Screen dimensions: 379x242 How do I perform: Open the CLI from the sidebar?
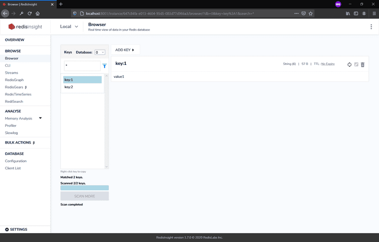point(7,65)
